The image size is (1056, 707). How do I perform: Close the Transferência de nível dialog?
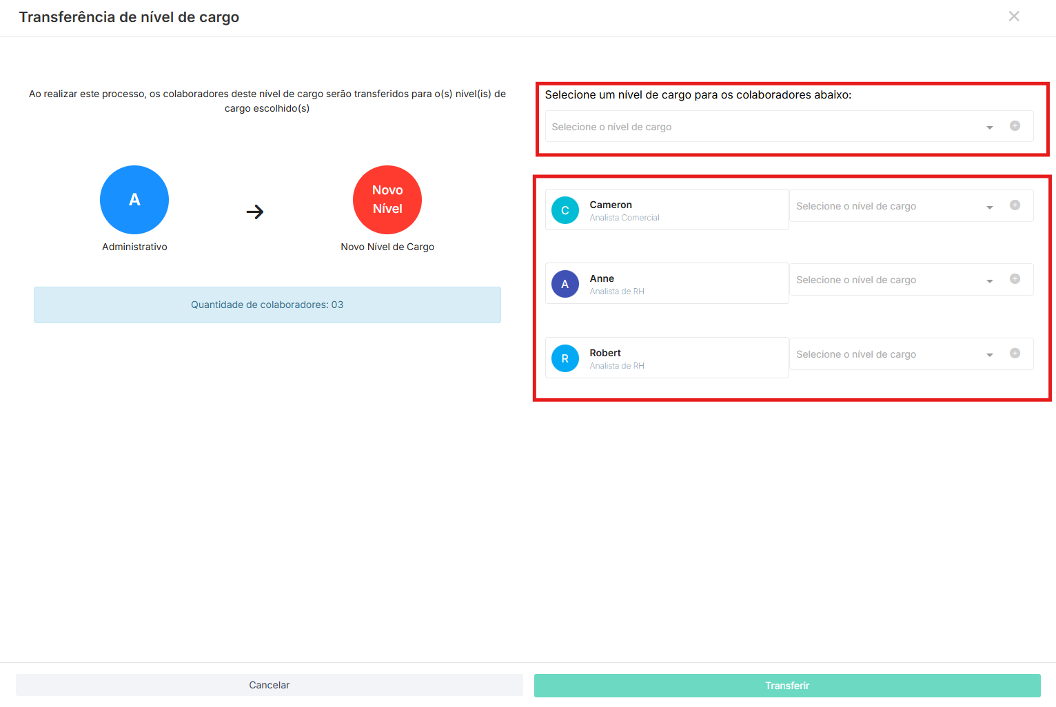(x=1014, y=17)
